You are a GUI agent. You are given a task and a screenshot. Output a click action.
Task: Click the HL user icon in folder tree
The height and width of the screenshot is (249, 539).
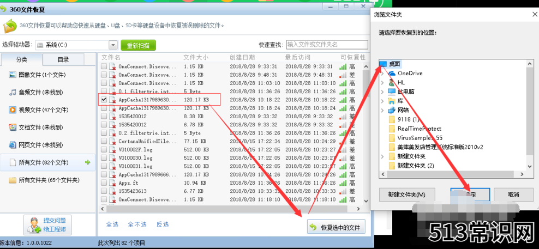392,82
